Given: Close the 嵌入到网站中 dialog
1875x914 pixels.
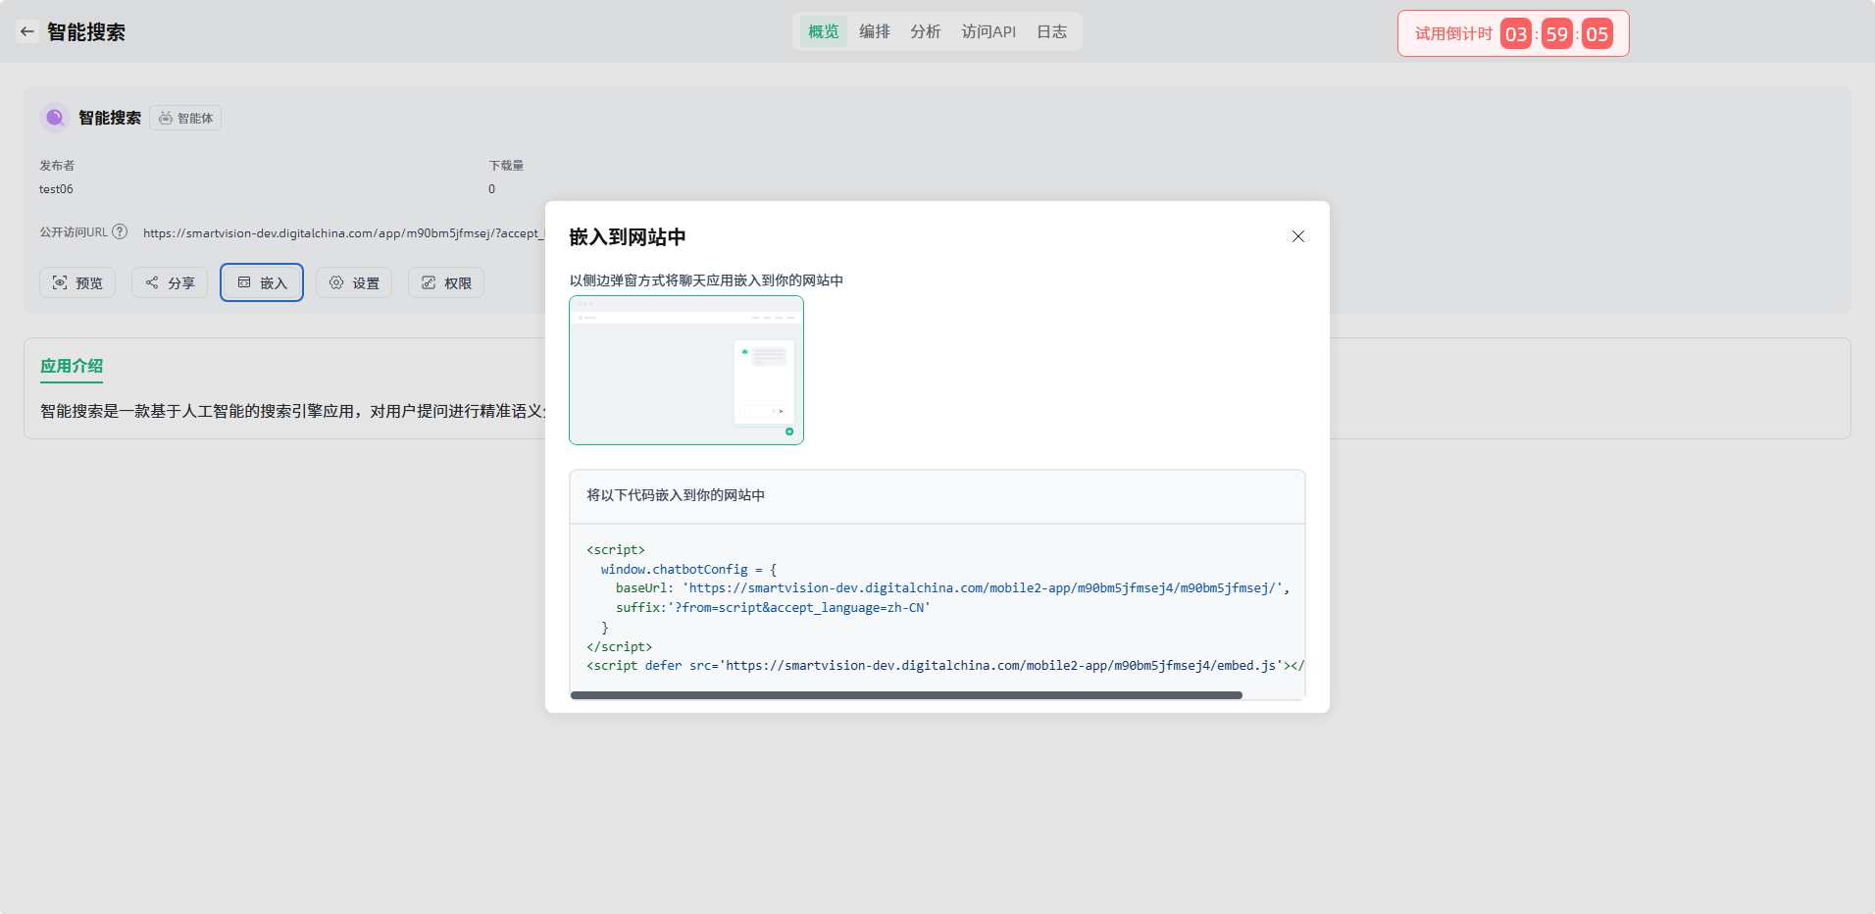Looking at the screenshot, I should click(x=1297, y=236).
